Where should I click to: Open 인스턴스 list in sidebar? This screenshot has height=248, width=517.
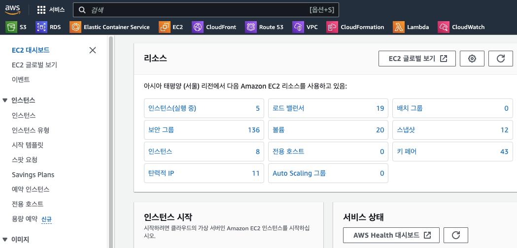point(24,116)
